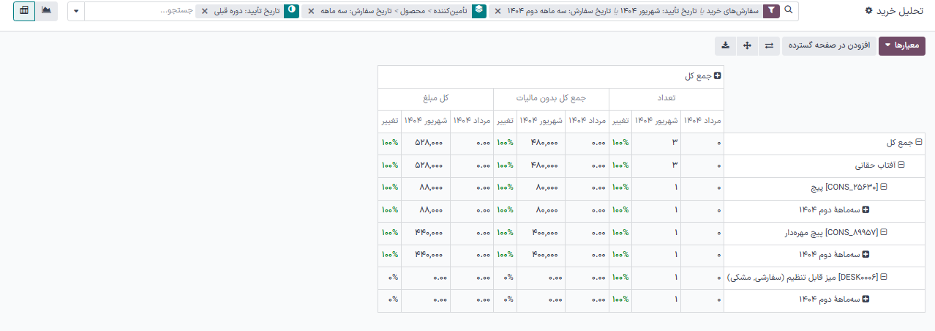This screenshot has width=935, height=331.
Task: Collapse the [DESK0006] میز قابل تنظیم row
Action: tap(884, 278)
